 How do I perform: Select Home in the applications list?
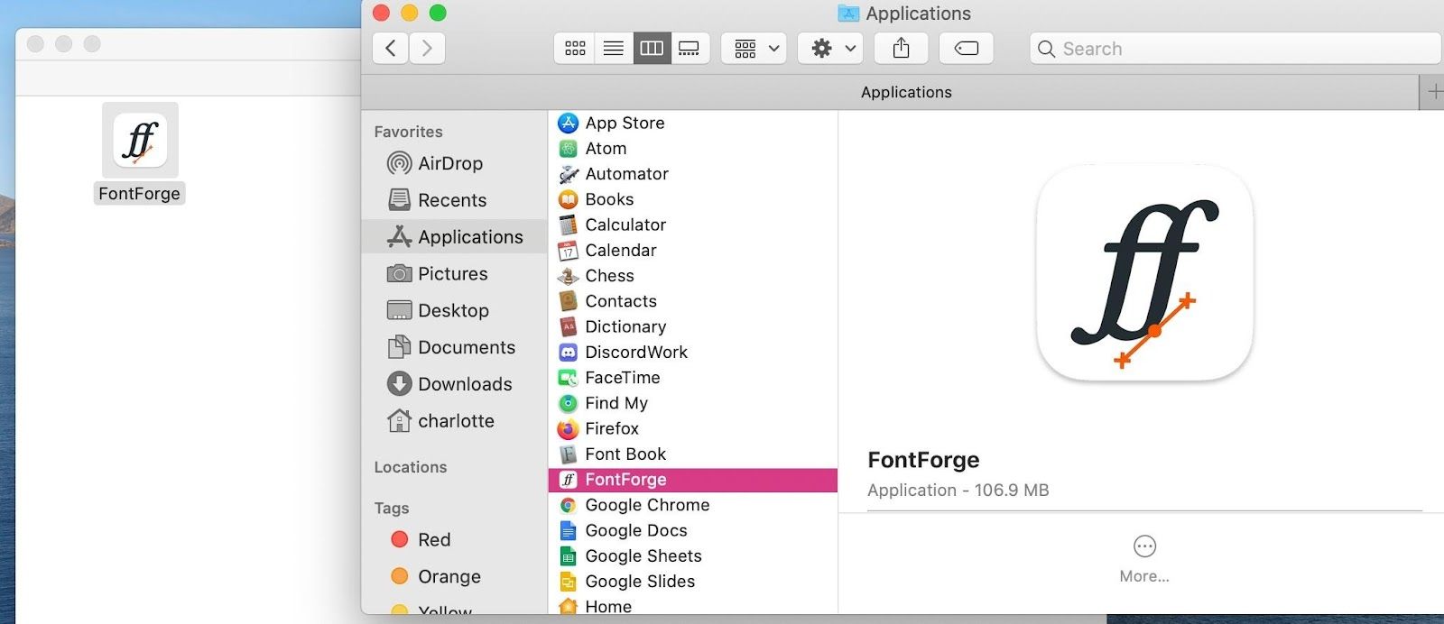(x=692, y=606)
